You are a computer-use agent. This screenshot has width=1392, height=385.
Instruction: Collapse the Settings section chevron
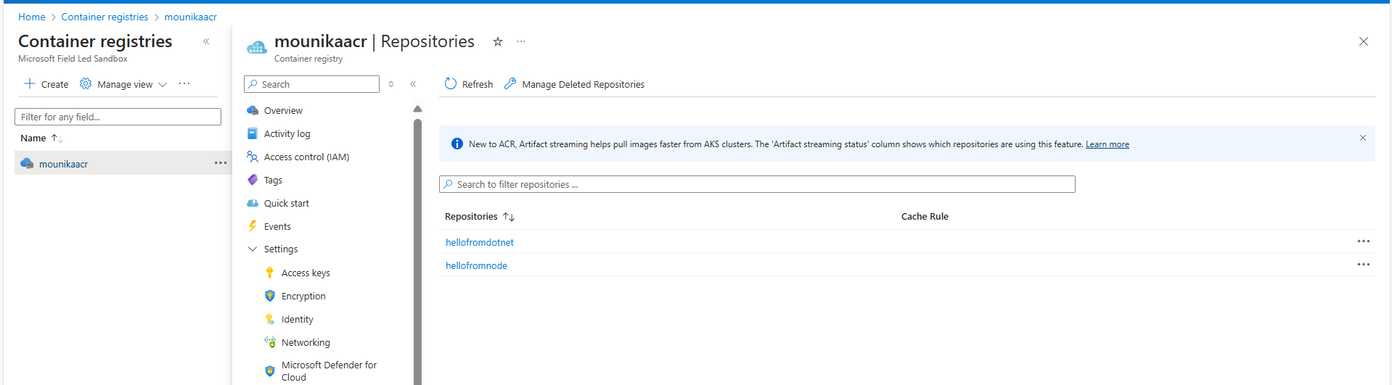tap(253, 249)
